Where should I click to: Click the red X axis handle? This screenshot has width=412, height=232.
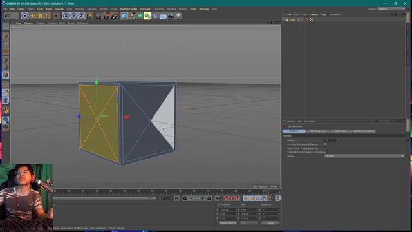click(127, 117)
